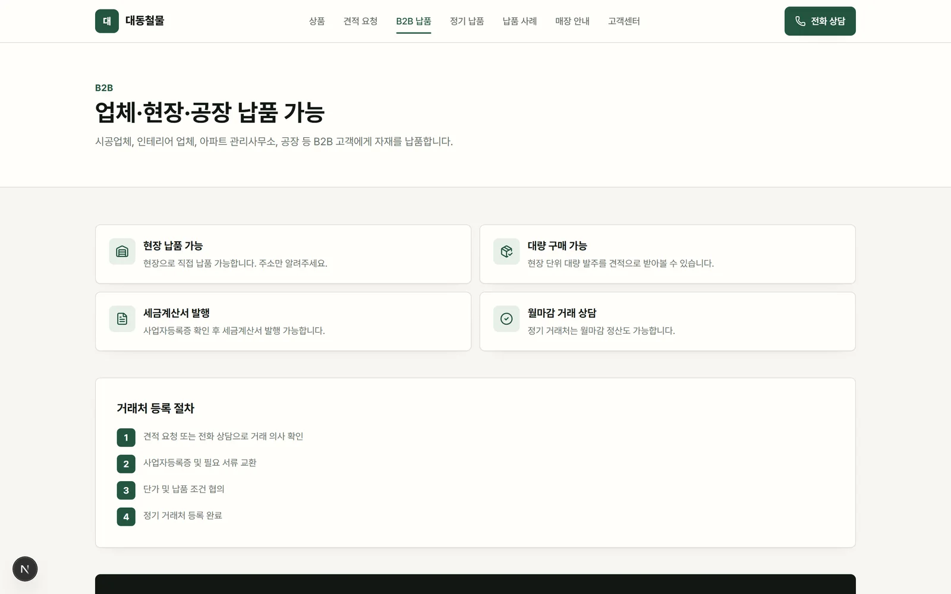
Task: Click the 대동철물 logo icon
Action: coord(107,21)
